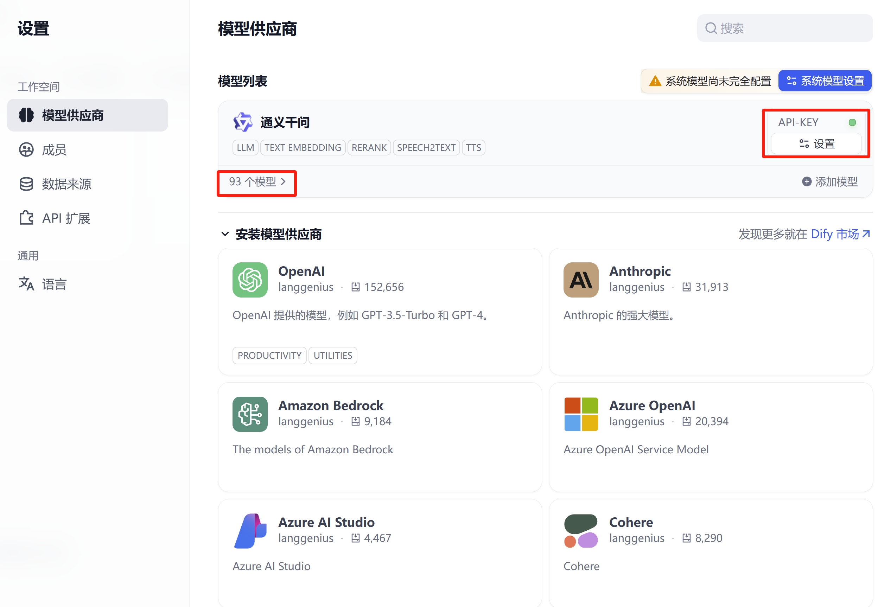Open the Anthropic provider card title

[640, 271]
